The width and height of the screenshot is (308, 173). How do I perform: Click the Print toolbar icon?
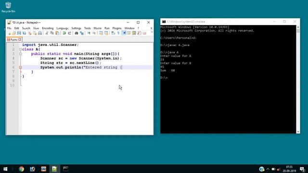(x=40, y=33)
